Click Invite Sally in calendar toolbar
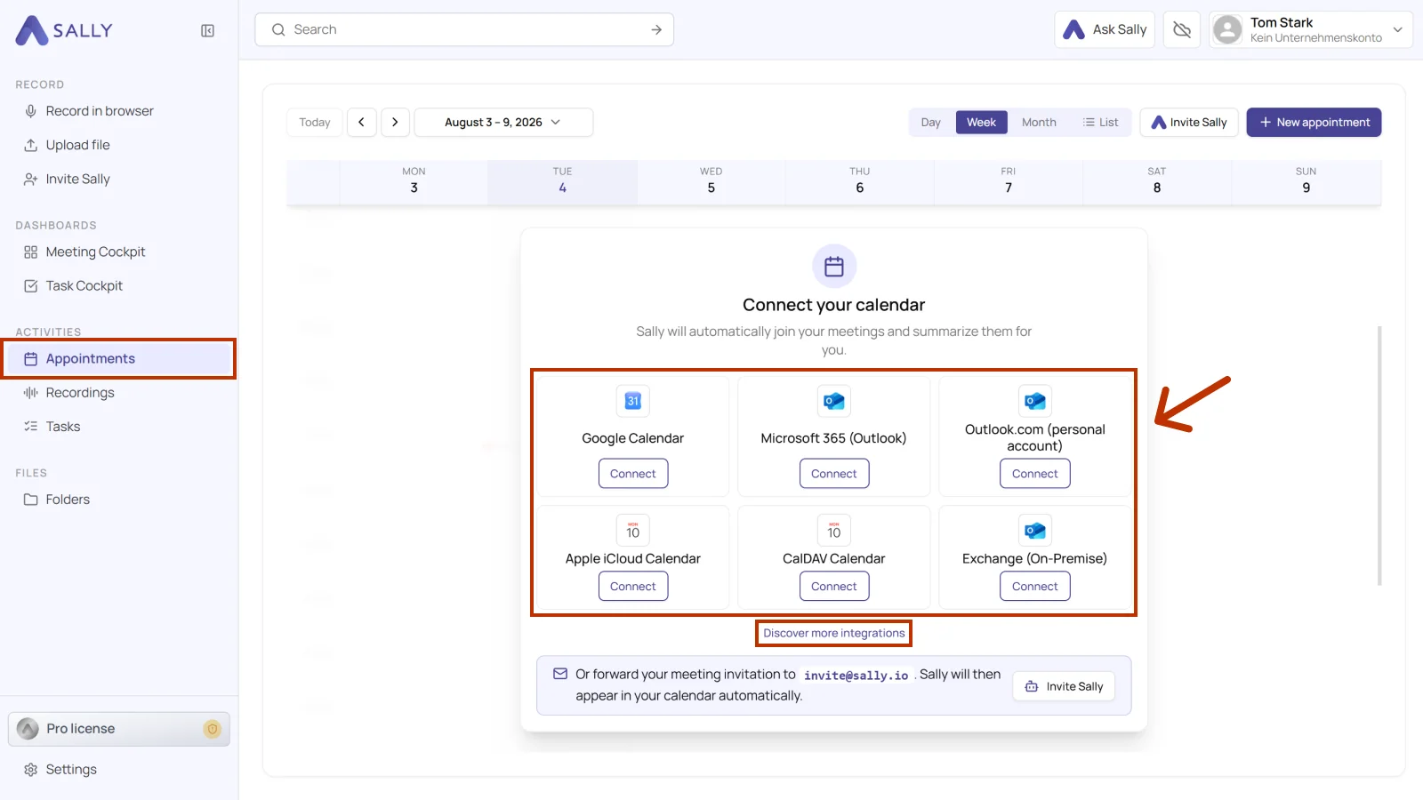Image resolution: width=1423 pixels, height=800 pixels. [1189, 122]
